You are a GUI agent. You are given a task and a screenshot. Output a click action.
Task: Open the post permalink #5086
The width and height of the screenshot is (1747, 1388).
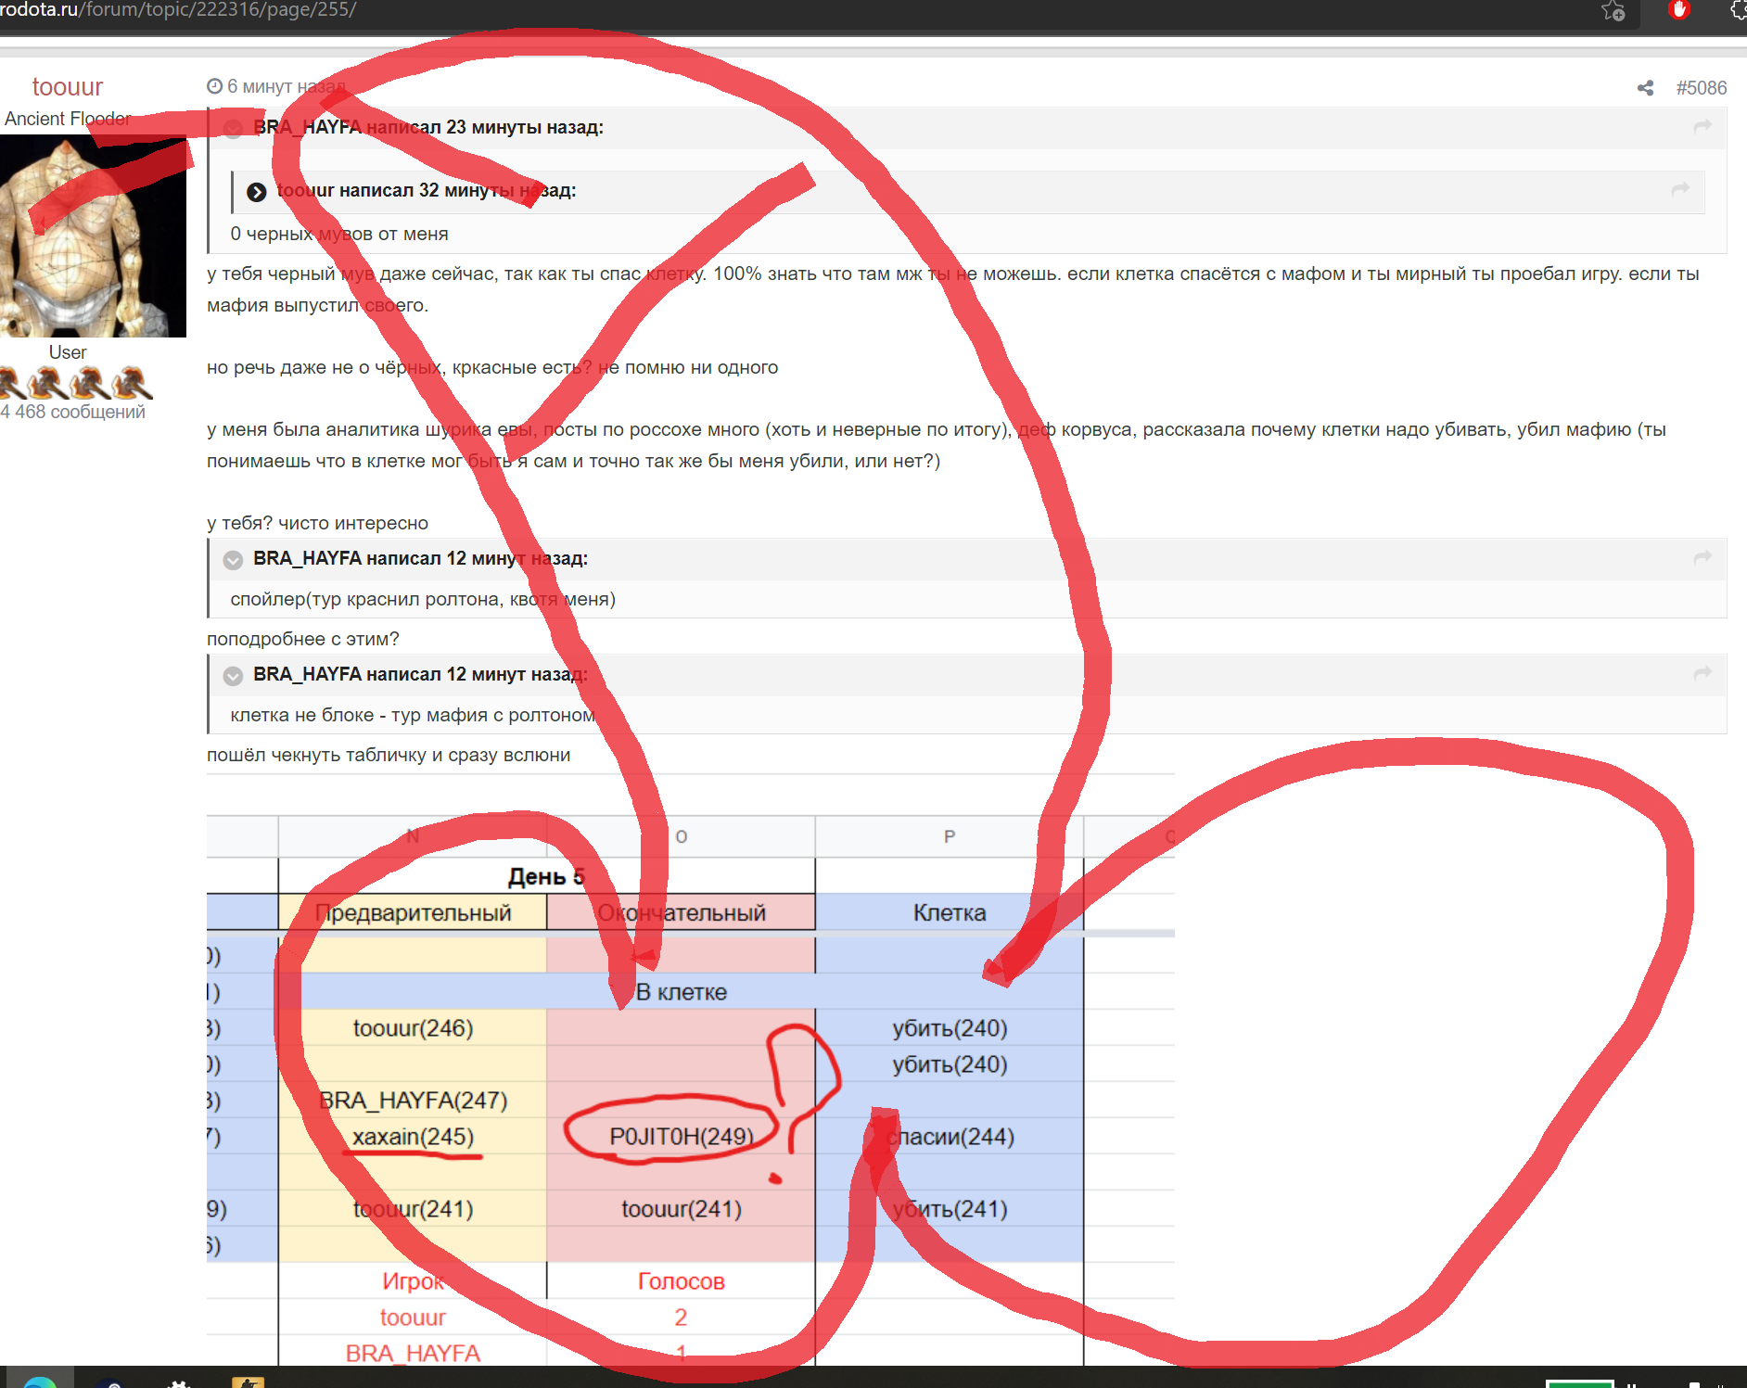point(1701,88)
